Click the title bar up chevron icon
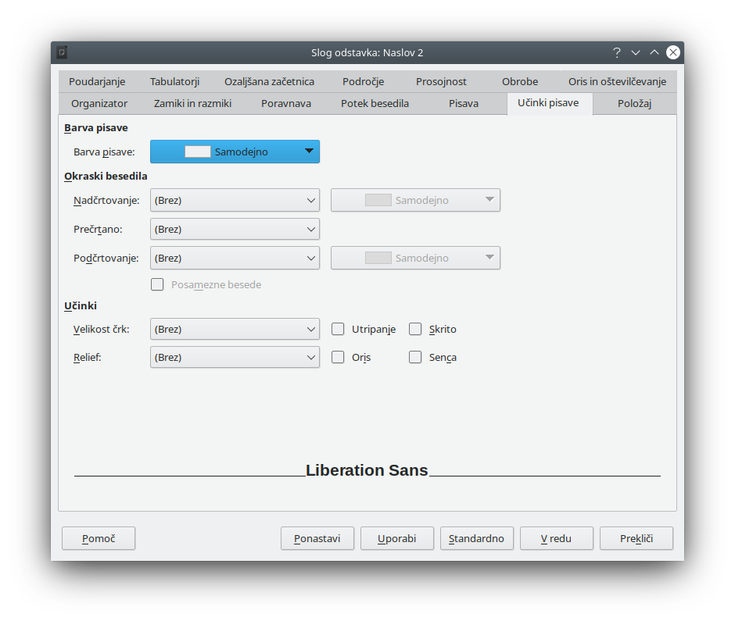Screen dimensions: 735x621 click(x=654, y=52)
